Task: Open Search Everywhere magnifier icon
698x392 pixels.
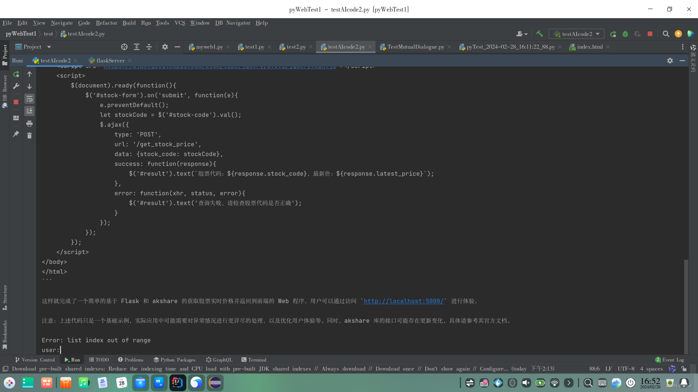Action: point(666,34)
